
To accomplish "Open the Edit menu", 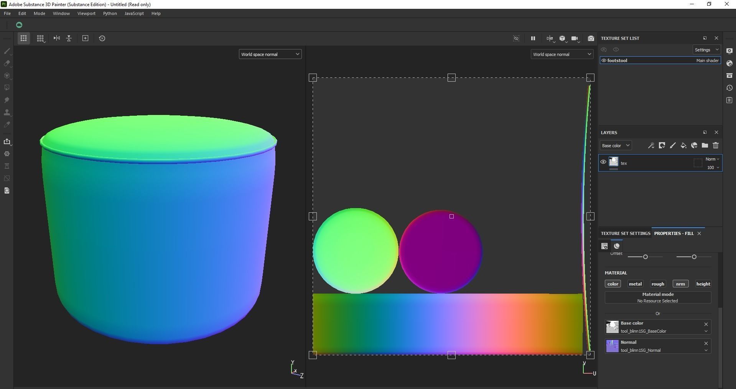I will pos(22,13).
